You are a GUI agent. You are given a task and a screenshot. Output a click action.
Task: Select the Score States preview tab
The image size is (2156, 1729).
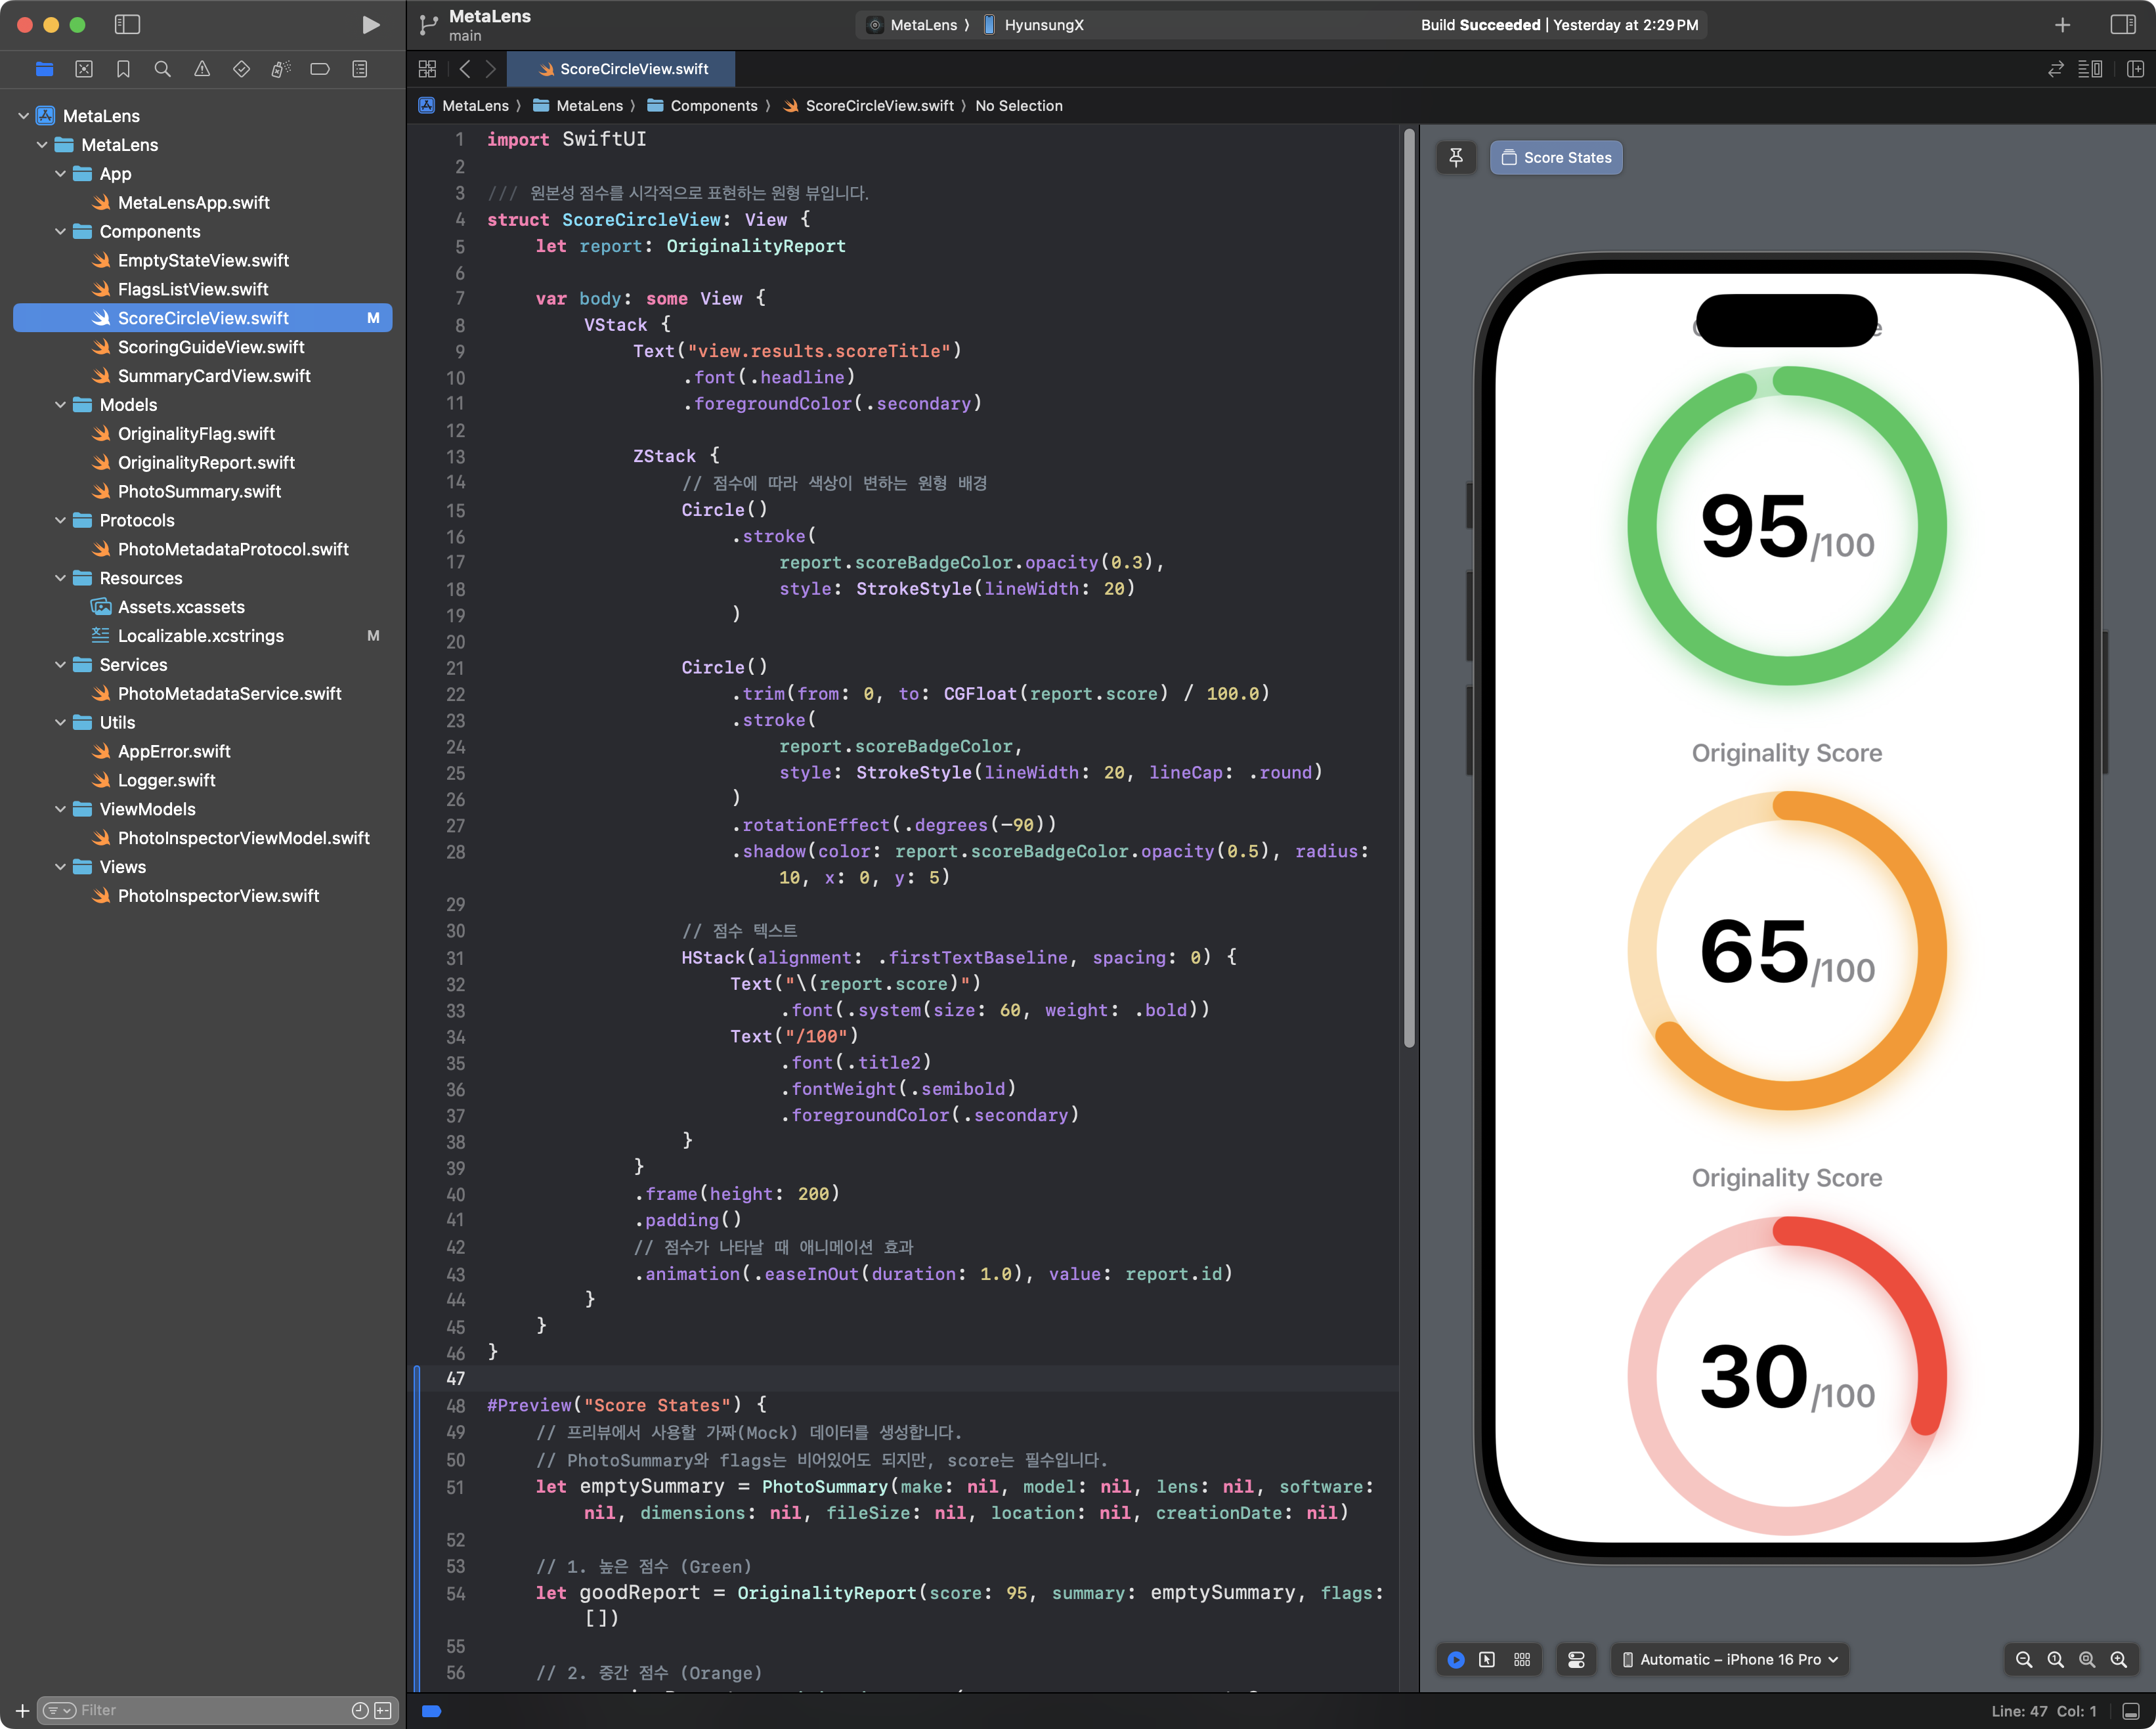1556,157
